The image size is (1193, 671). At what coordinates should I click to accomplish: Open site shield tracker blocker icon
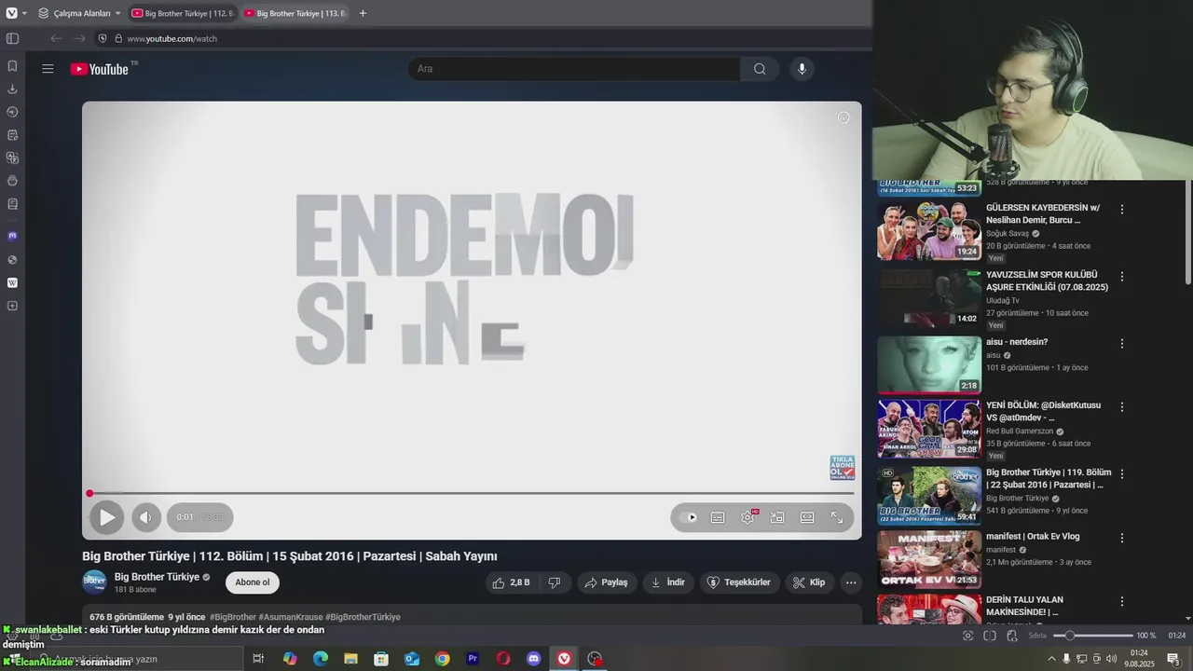click(103, 38)
